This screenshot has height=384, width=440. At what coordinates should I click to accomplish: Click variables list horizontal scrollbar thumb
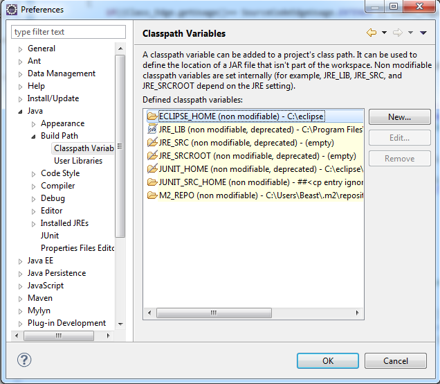(214, 313)
